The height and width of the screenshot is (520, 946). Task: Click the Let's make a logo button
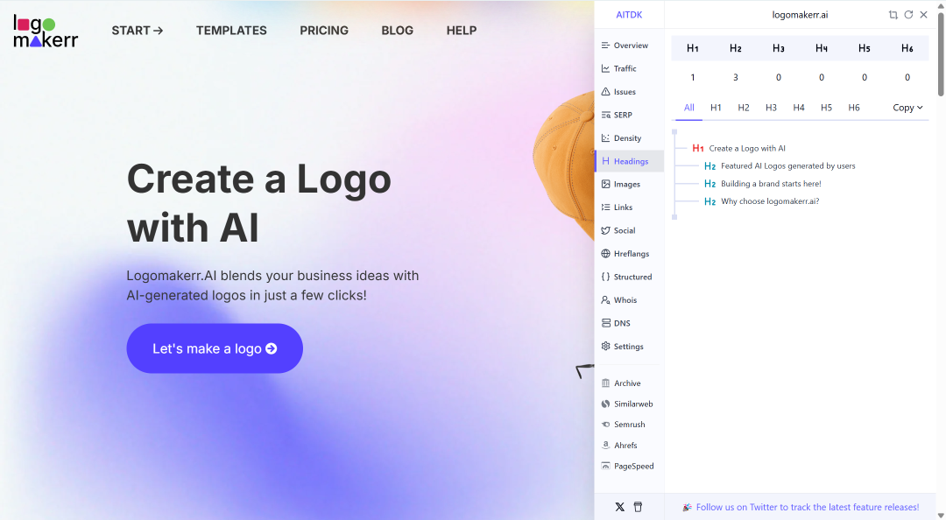coord(215,348)
